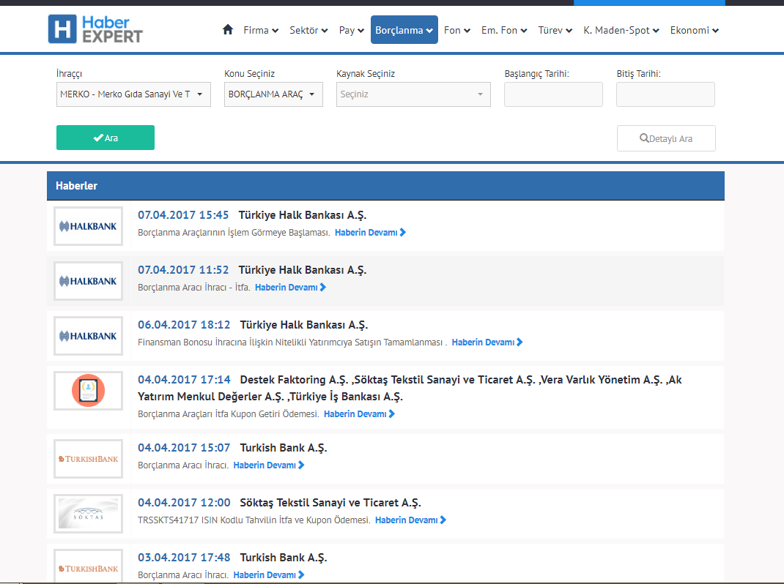The height and width of the screenshot is (584, 784).
Task: Open Haberin Devamı for Borçlanma Araçlarının İşlem Görmeye Başlaması
Action: (x=370, y=233)
